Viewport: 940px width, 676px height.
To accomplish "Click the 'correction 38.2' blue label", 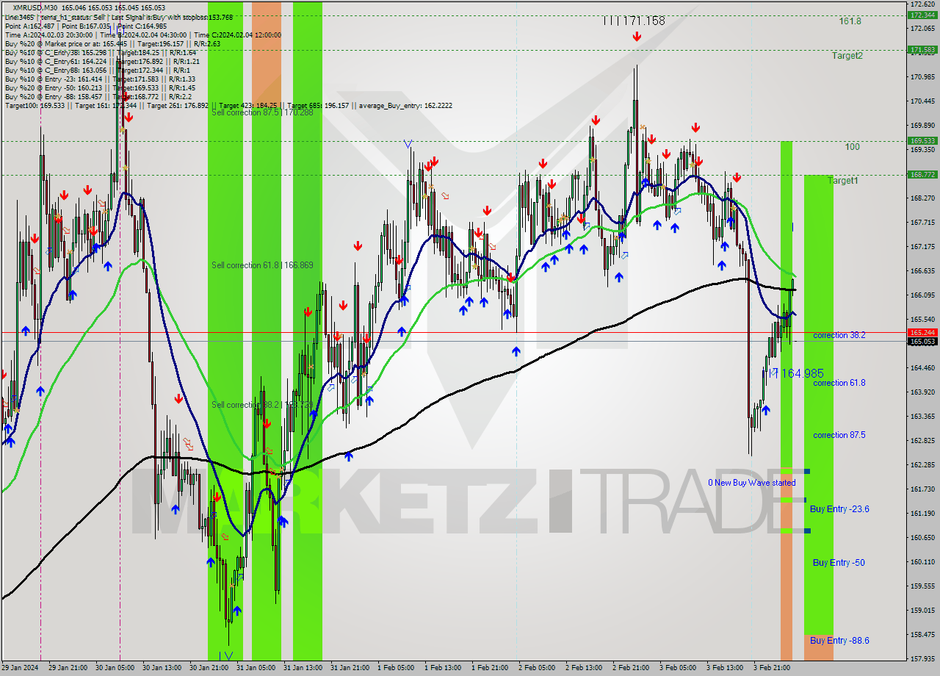I will coord(839,335).
